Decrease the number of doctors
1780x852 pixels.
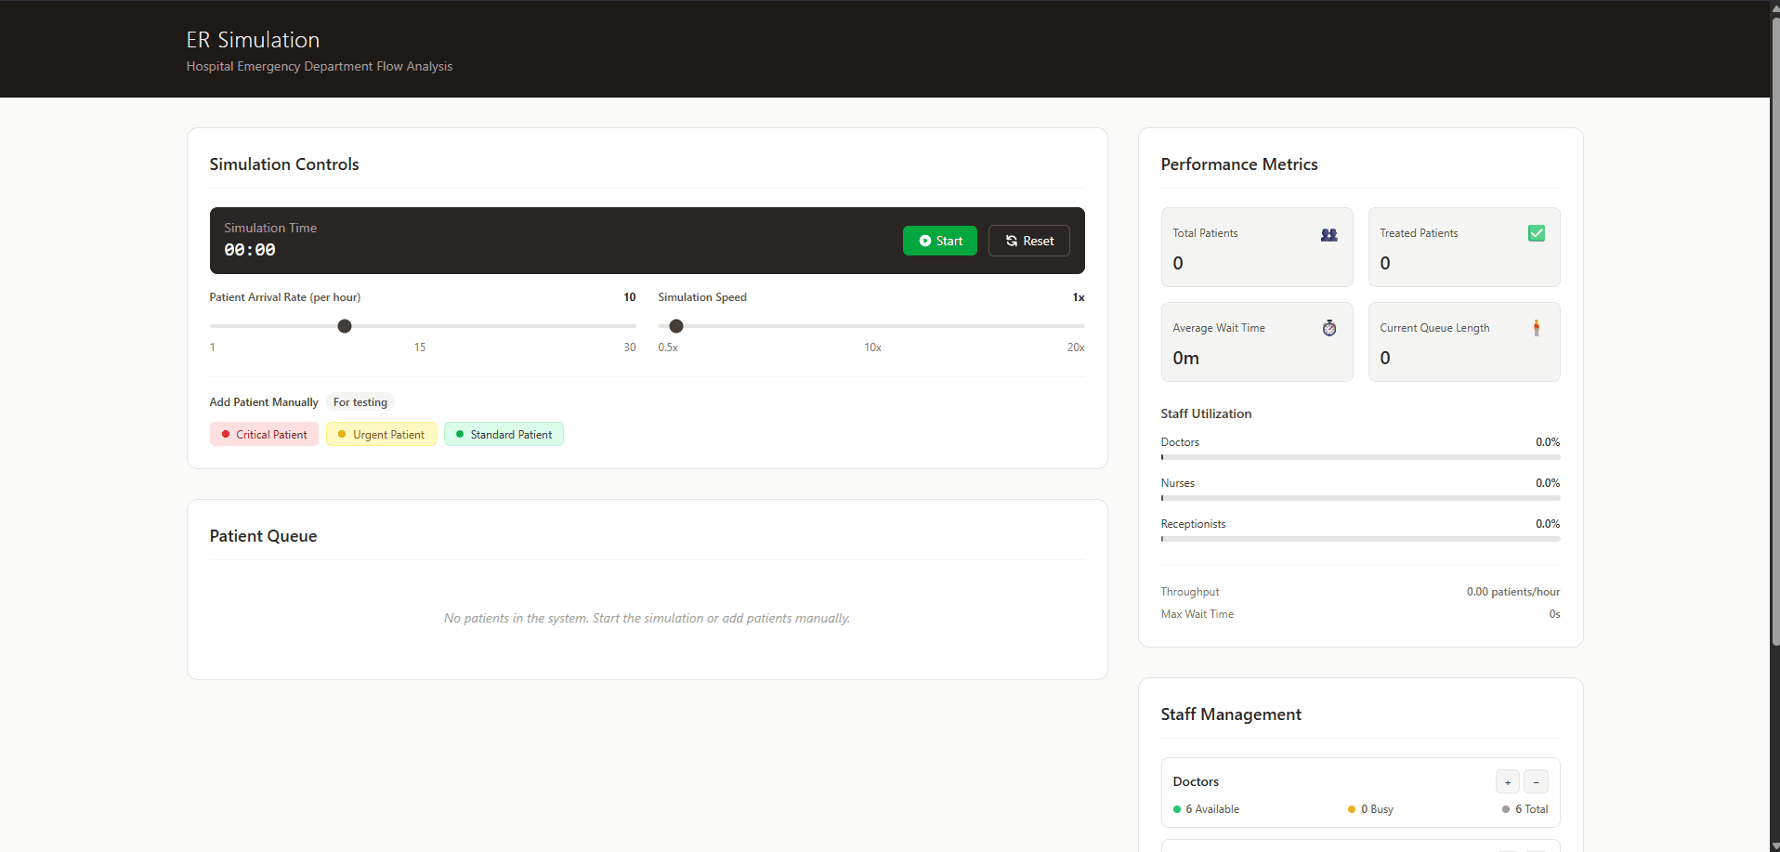[1536, 782]
